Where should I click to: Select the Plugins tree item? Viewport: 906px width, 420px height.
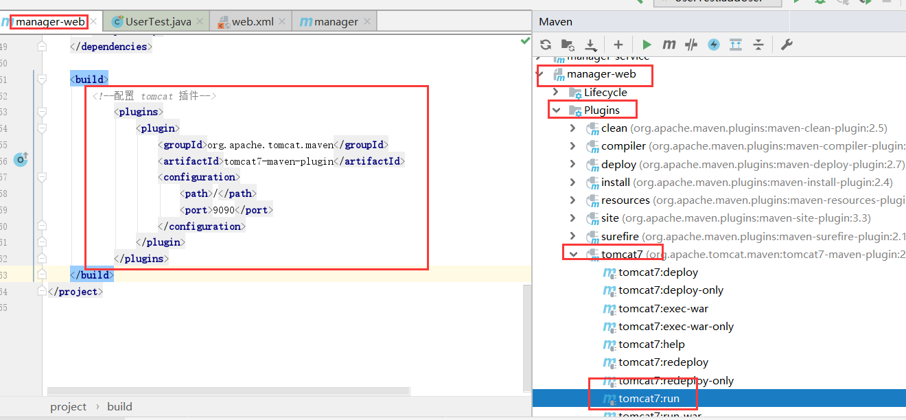[x=602, y=110]
